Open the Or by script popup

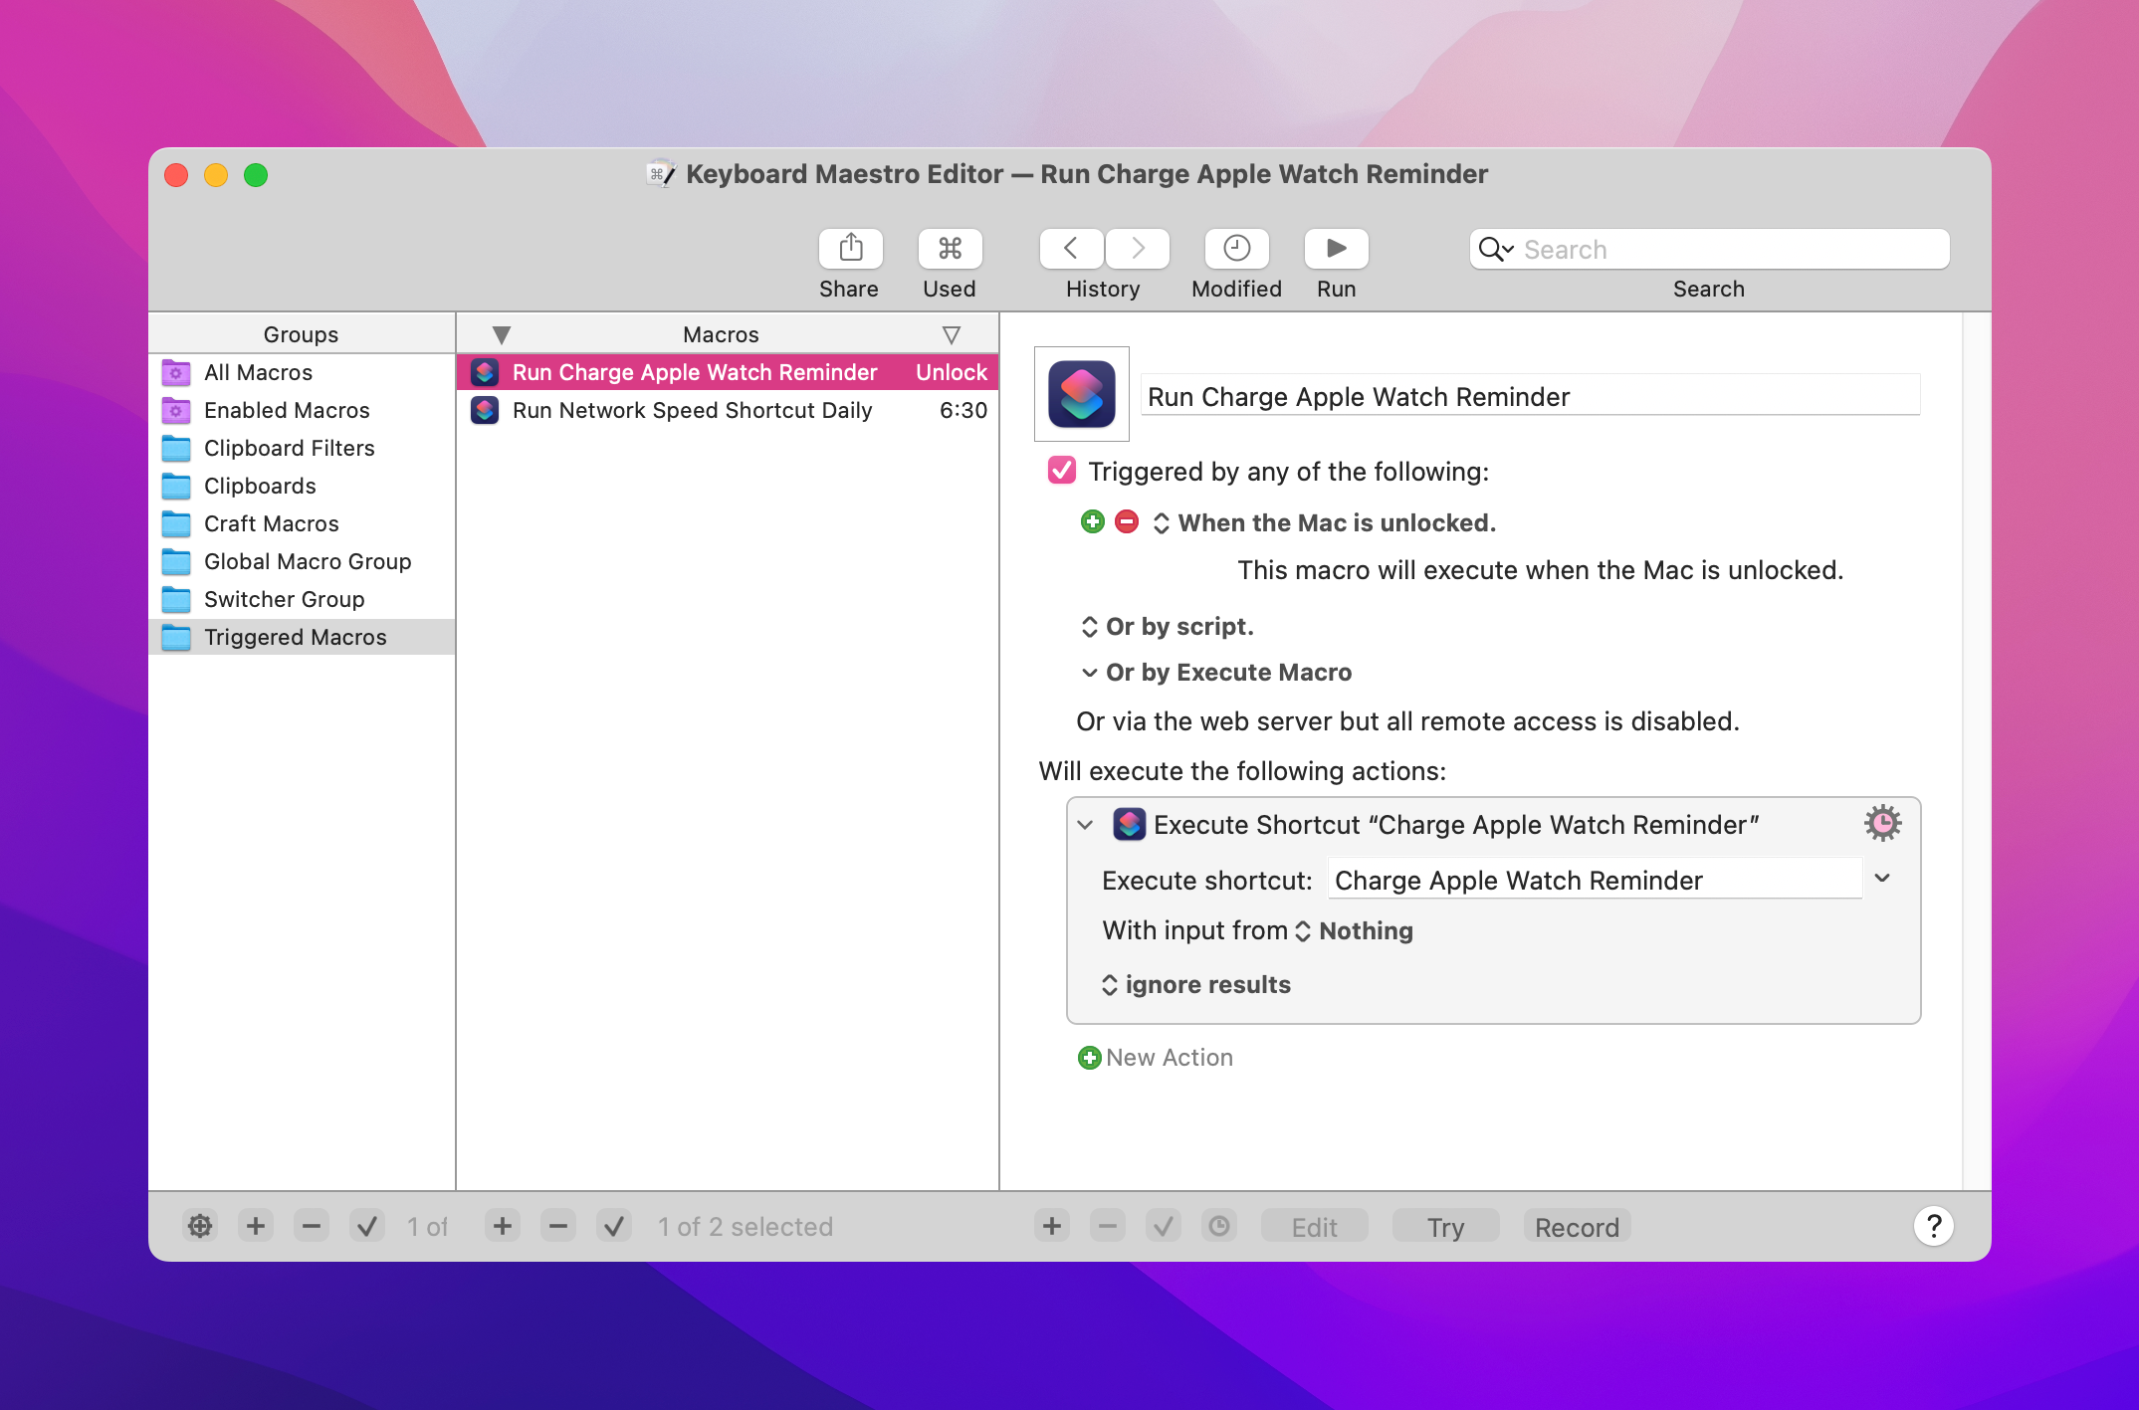click(1168, 626)
